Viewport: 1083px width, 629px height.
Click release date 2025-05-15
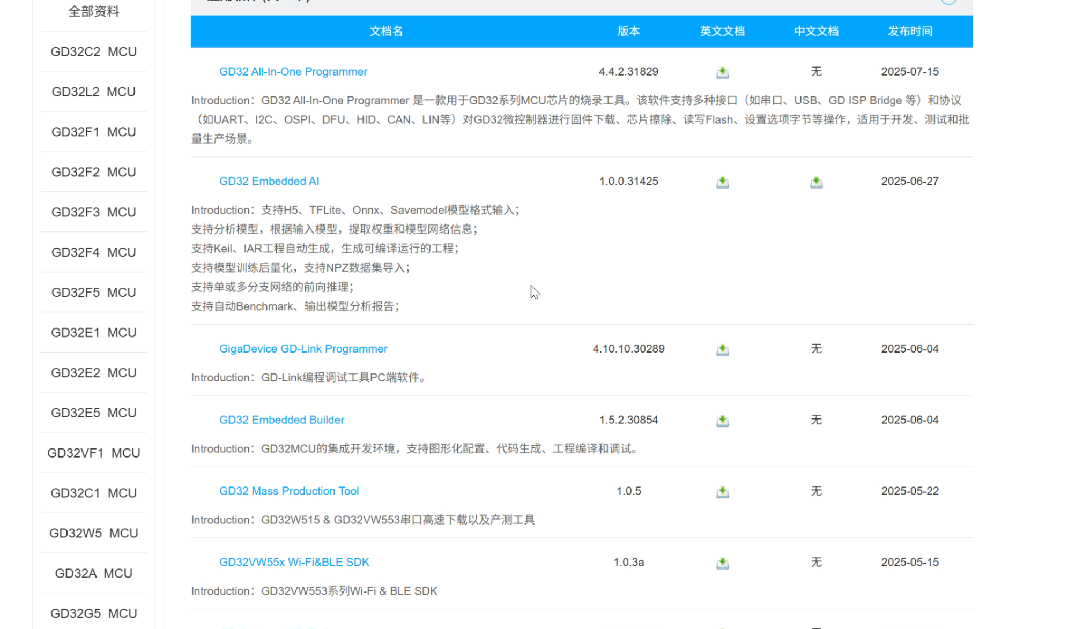click(910, 563)
